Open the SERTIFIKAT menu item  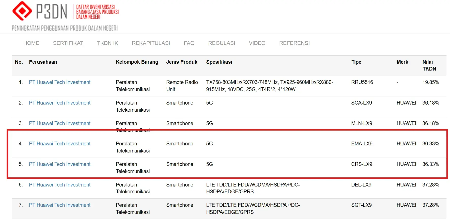tap(68, 43)
